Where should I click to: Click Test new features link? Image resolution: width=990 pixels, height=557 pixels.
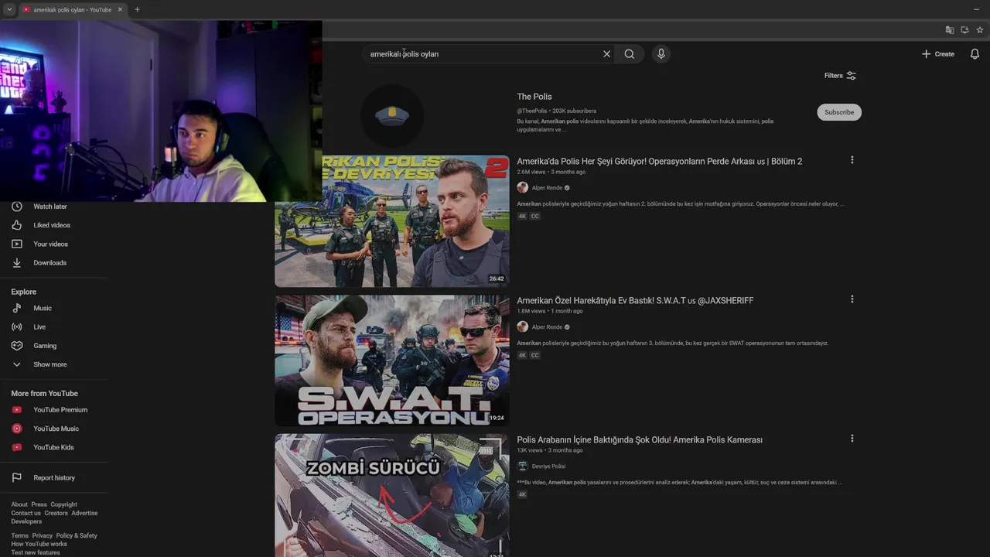click(36, 552)
